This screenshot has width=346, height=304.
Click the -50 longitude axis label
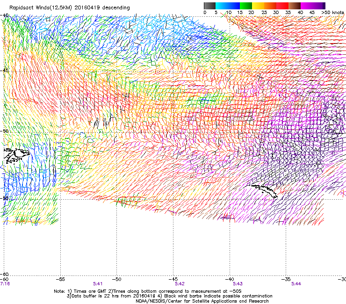coord(117,279)
